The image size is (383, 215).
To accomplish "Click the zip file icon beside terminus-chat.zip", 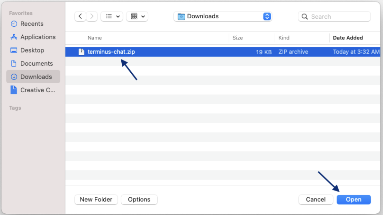I will pos(81,52).
